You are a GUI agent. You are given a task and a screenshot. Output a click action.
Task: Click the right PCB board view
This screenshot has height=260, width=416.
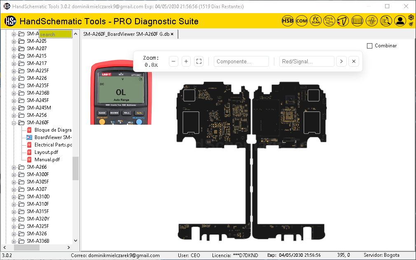(289, 161)
